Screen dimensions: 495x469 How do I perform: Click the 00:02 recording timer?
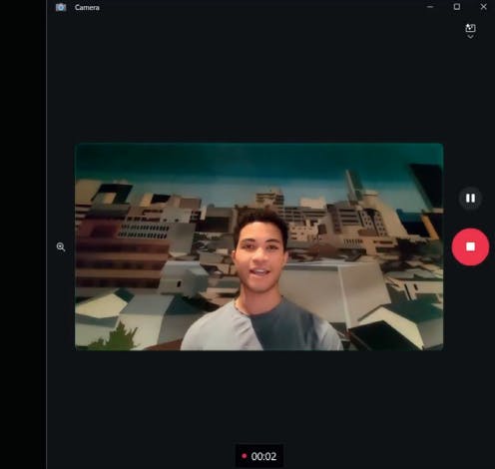[x=263, y=456]
